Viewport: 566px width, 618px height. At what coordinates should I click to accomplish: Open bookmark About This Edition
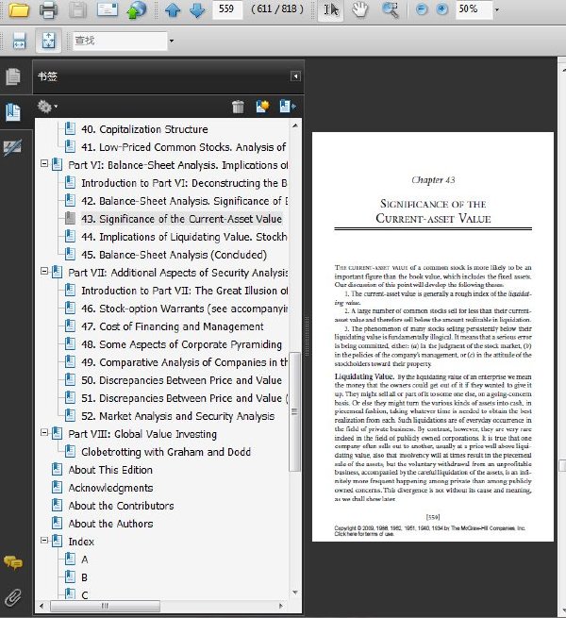(x=110, y=470)
